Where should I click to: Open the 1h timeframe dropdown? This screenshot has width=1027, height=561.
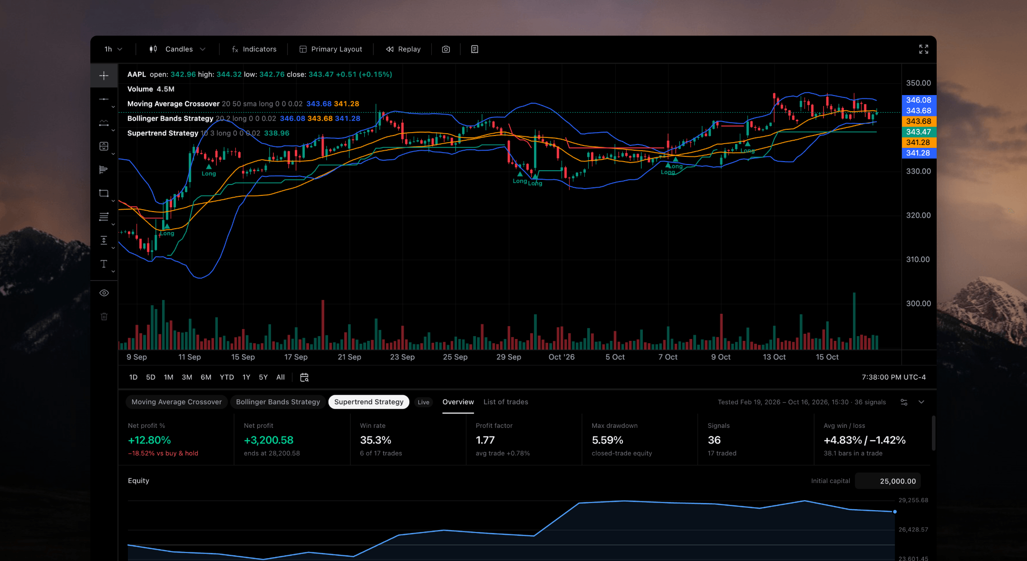click(x=113, y=49)
